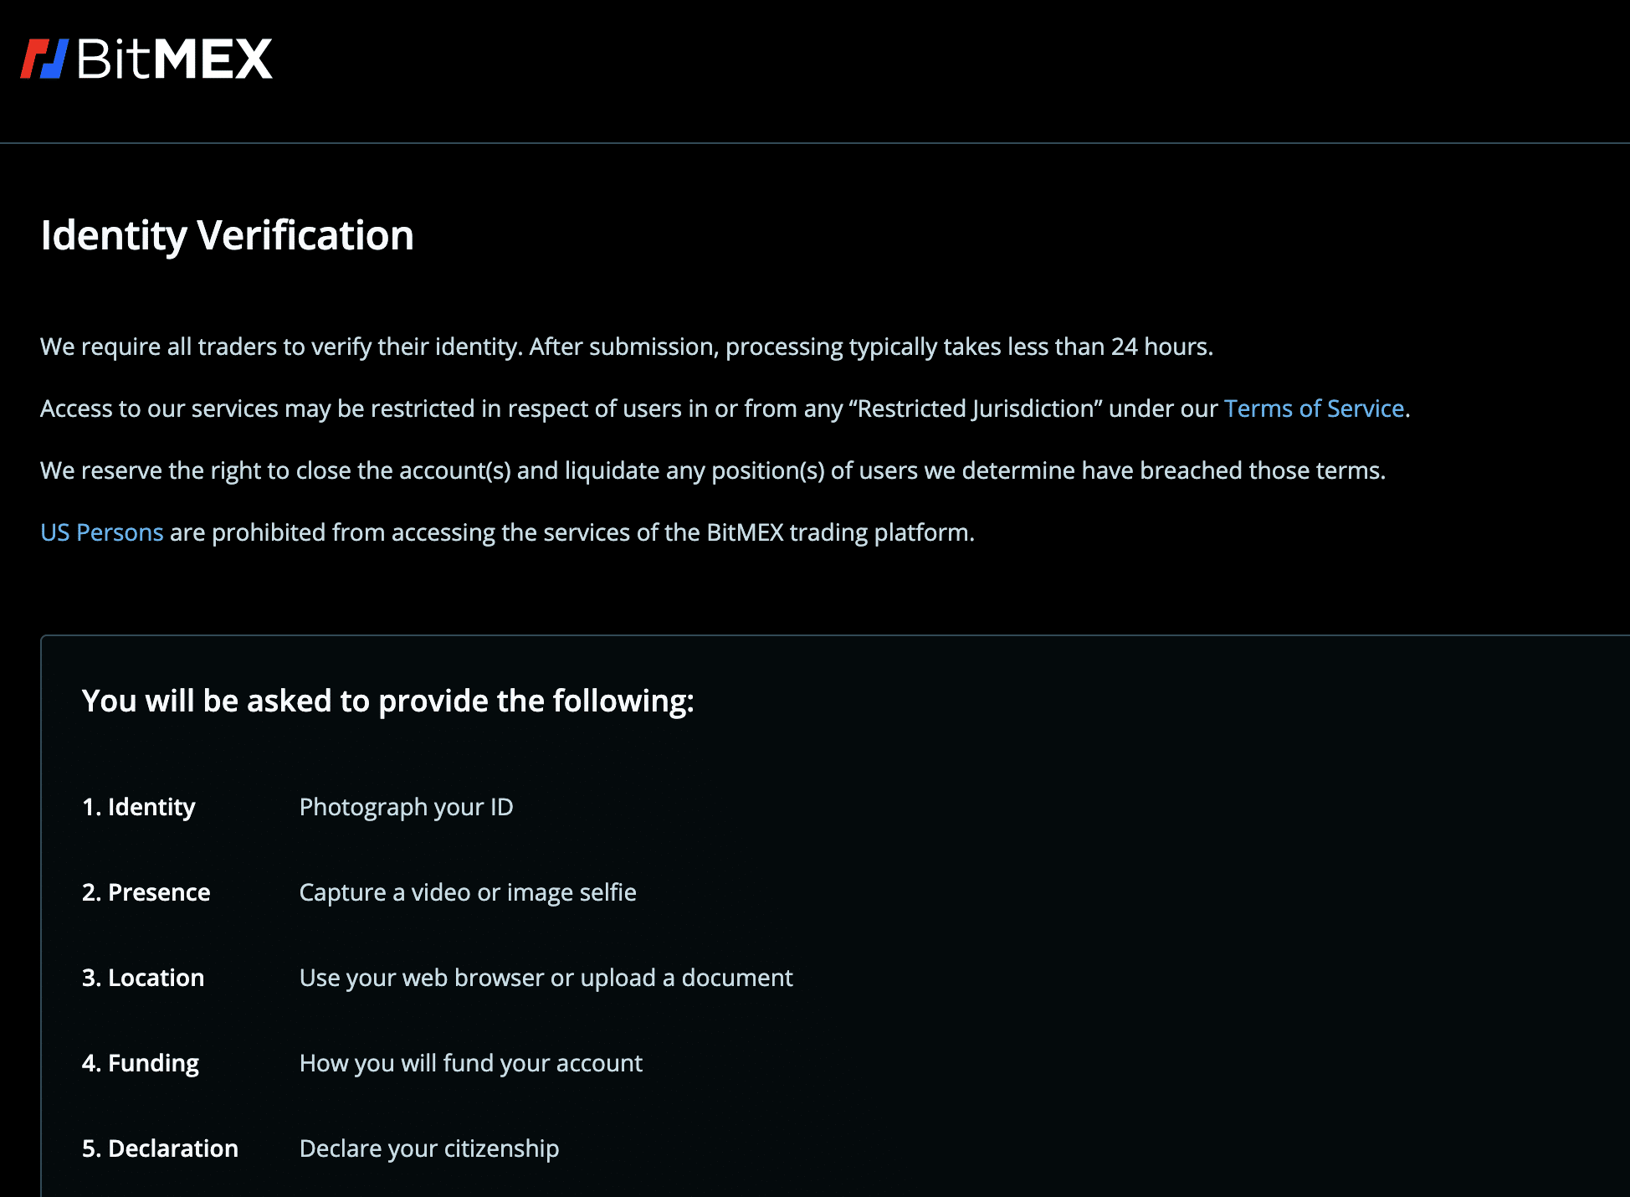Select the '4. Funding' step label
1630x1197 pixels.
coord(141,1063)
